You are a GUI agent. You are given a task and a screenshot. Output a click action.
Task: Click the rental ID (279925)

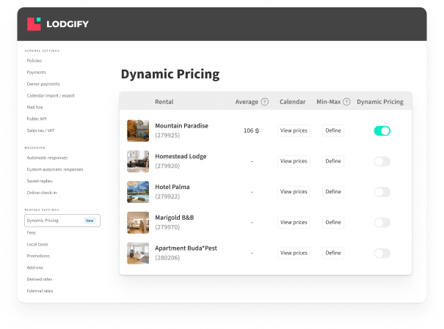pyautogui.click(x=167, y=136)
